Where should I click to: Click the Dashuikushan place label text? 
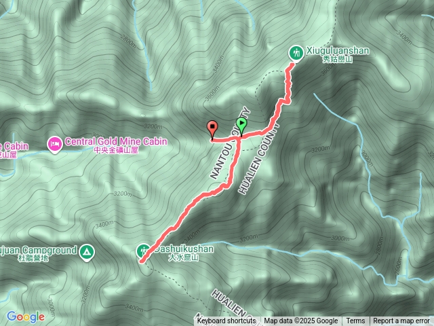(x=184, y=252)
